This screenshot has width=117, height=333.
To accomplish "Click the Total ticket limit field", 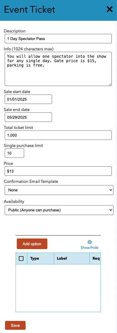I will (x=58, y=135).
